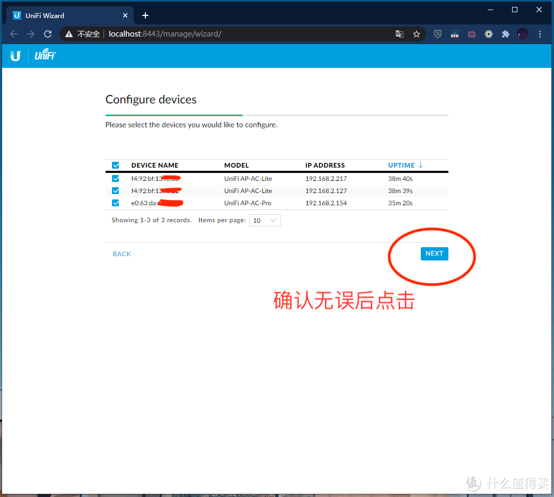Click the UniFi wordmark logo

point(45,55)
